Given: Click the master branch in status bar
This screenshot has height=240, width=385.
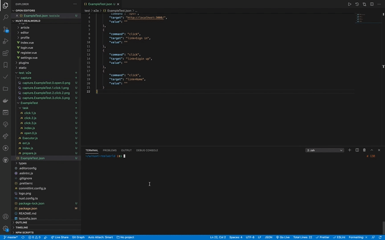Looking at the screenshot, I should (11, 237).
